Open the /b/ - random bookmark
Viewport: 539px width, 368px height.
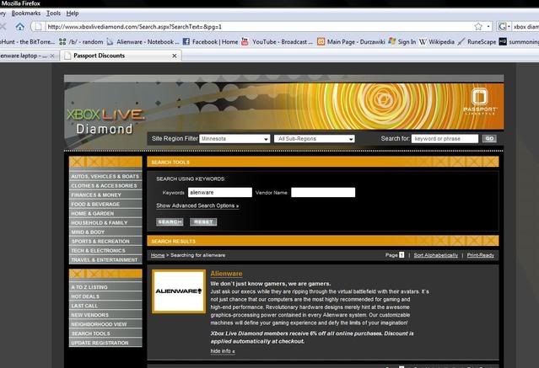82,42
